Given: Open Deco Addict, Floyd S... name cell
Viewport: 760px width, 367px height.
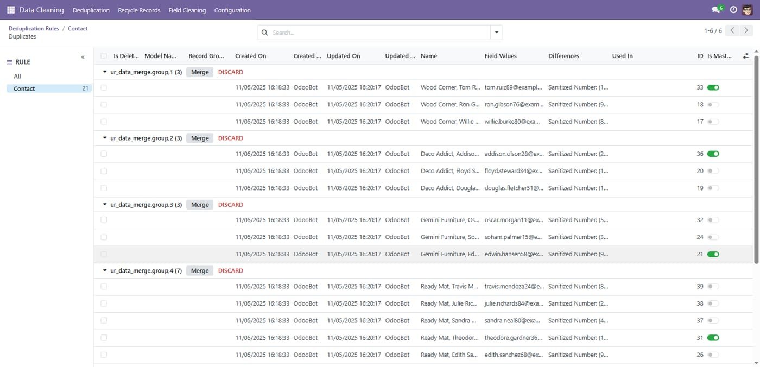Looking at the screenshot, I should [x=450, y=171].
